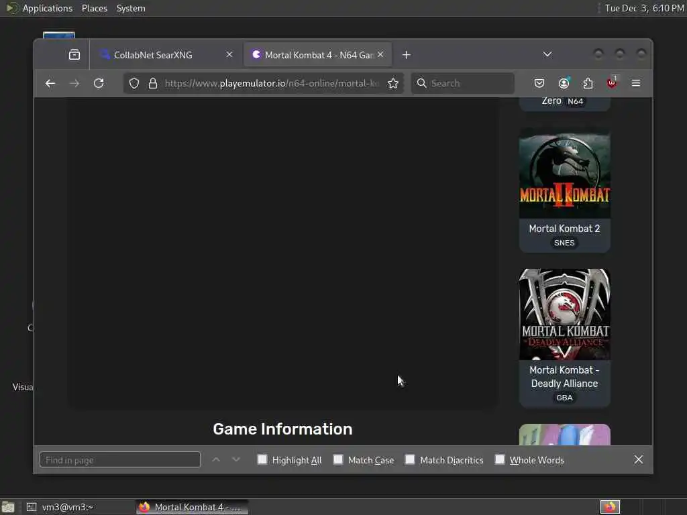
Task: Reload the current page
Action: coord(99,83)
